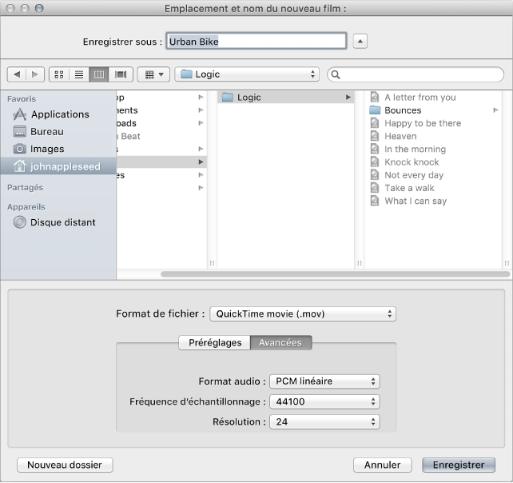513x483 pixels.
Task: Click the Annuler button
Action: (382, 465)
